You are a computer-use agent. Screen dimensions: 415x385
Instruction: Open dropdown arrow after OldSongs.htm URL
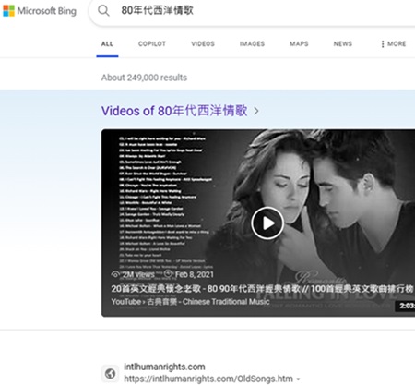(298, 379)
